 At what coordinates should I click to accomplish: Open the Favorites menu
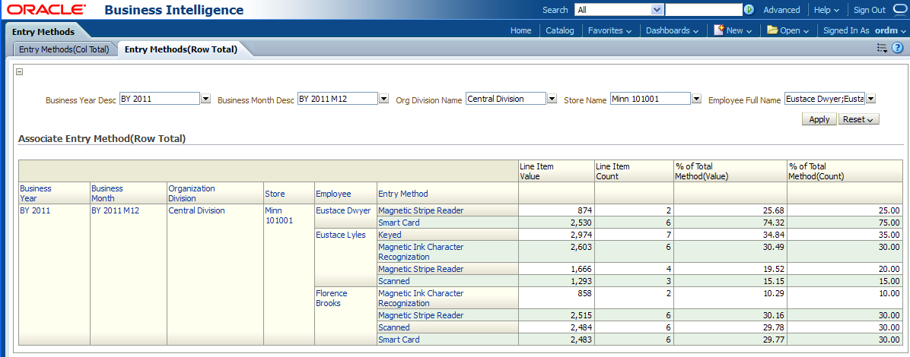[x=609, y=31]
